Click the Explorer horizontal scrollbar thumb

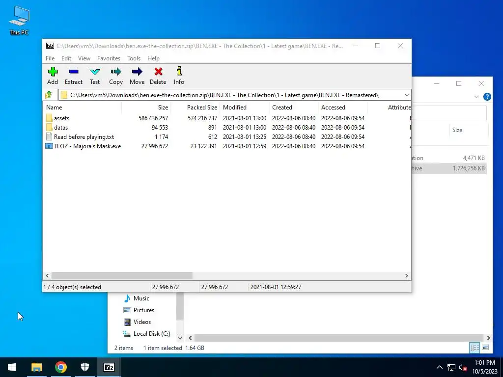click(x=338, y=338)
